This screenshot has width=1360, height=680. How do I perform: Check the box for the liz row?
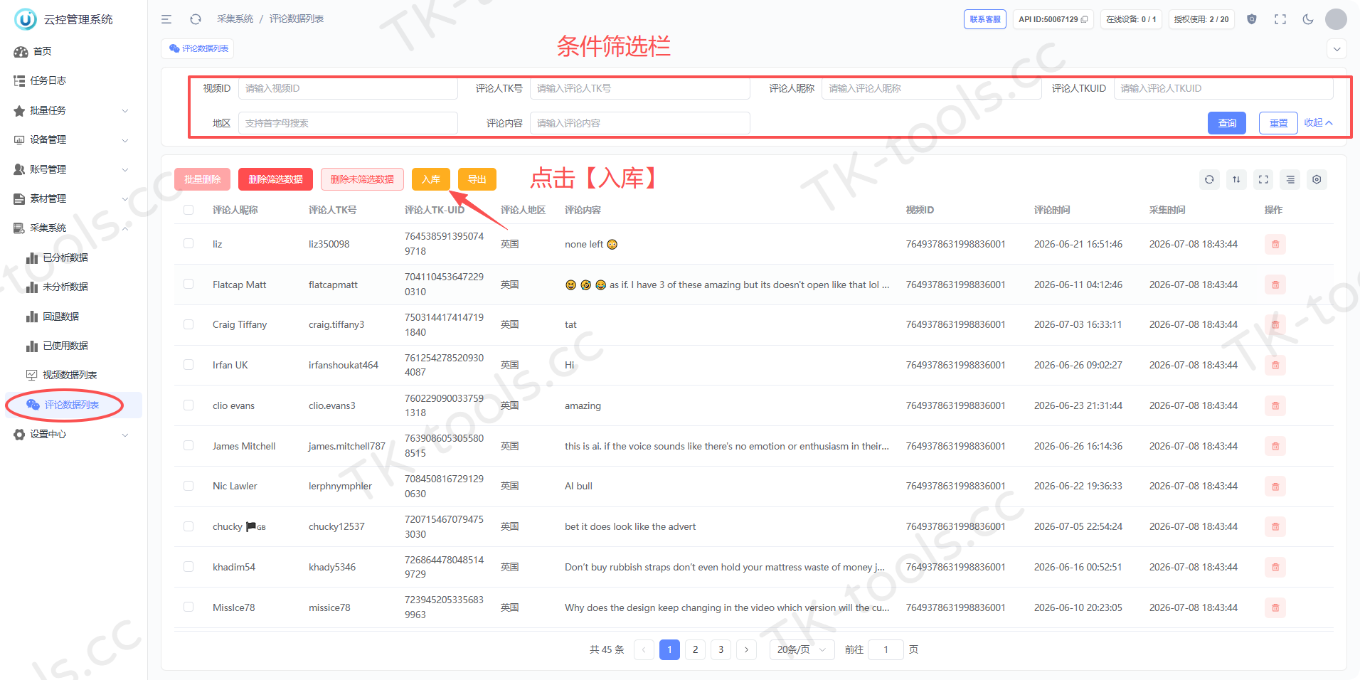(x=188, y=243)
